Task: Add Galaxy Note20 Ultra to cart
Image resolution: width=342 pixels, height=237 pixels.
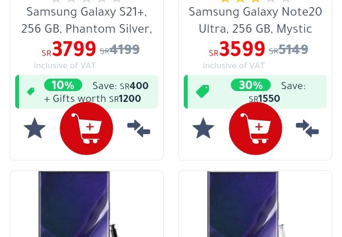Action: (256, 128)
